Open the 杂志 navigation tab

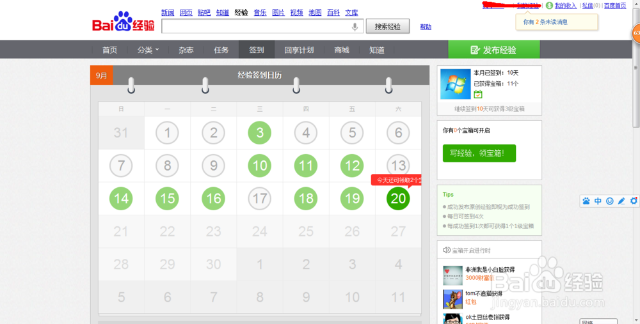tap(186, 50)
